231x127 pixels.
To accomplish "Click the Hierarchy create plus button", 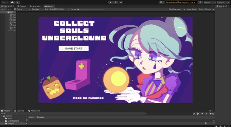I will (3, 9).
